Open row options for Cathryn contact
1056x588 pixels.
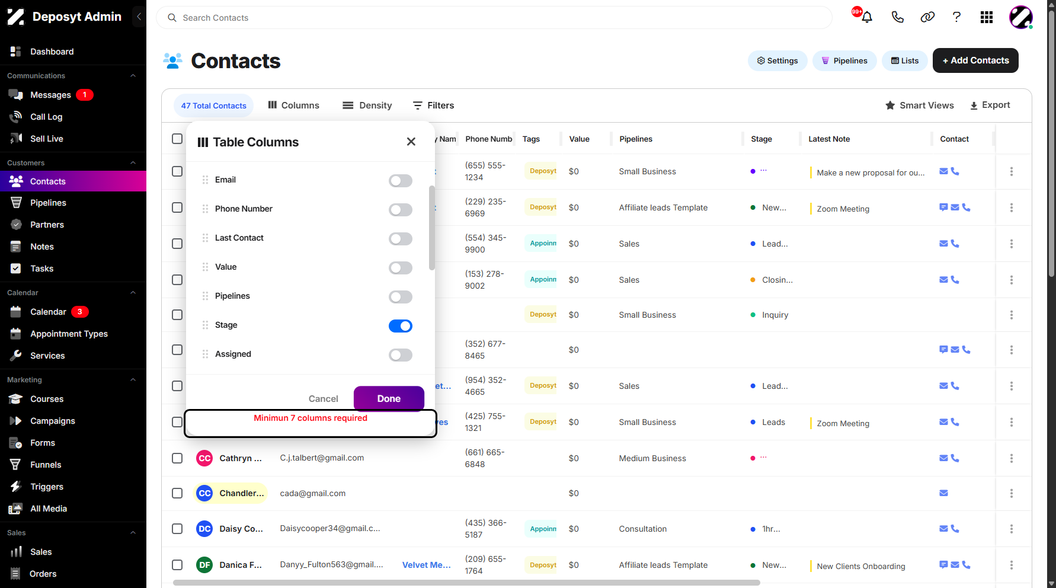click(x=1012, y=458)
